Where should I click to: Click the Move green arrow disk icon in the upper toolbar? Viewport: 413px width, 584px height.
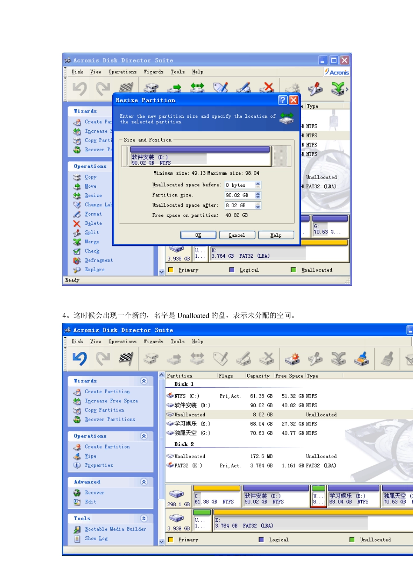click(174, 88)
